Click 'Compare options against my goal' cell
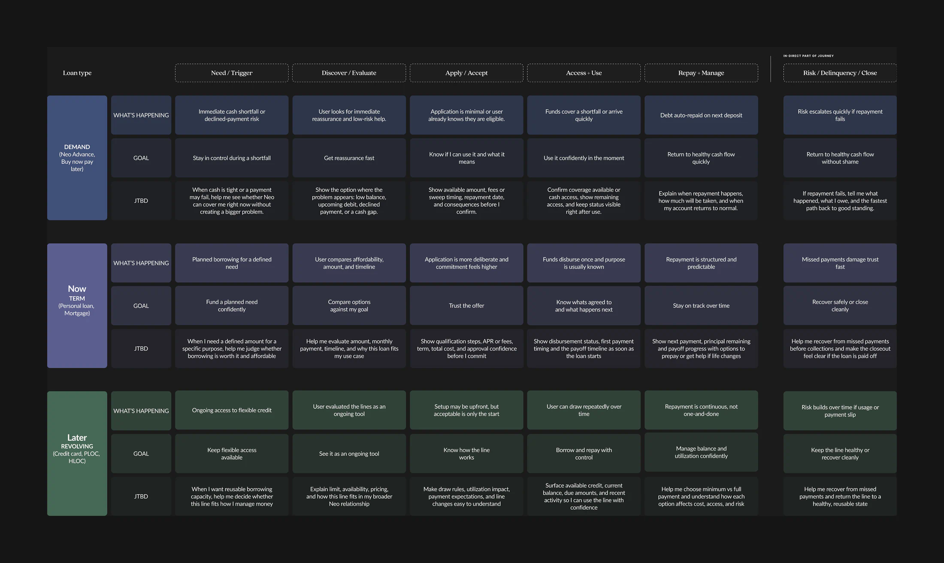This screenshot has height=563, width=944. coord(349,306)
